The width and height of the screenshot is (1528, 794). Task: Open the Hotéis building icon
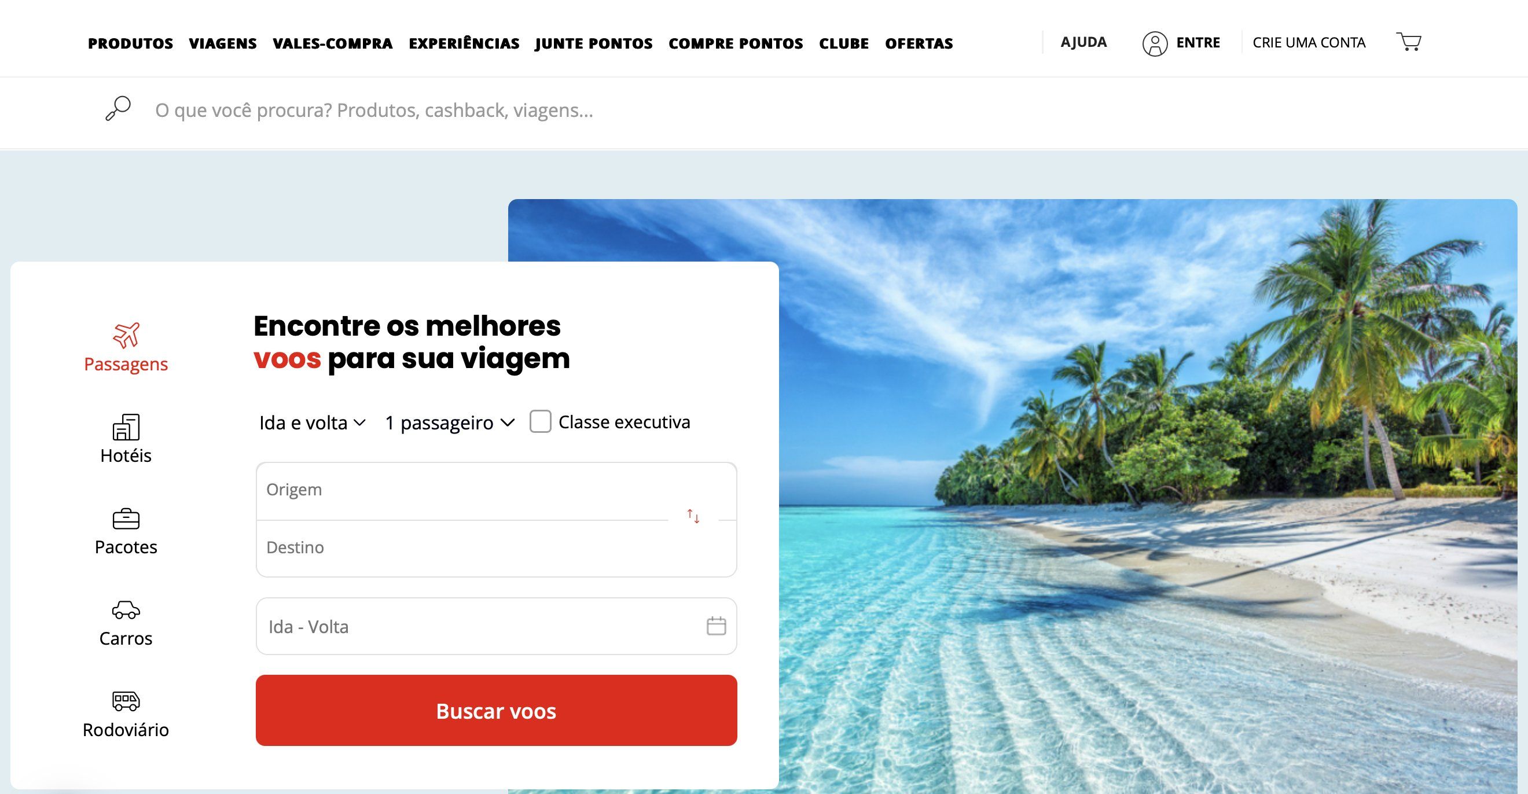(126, 427)
